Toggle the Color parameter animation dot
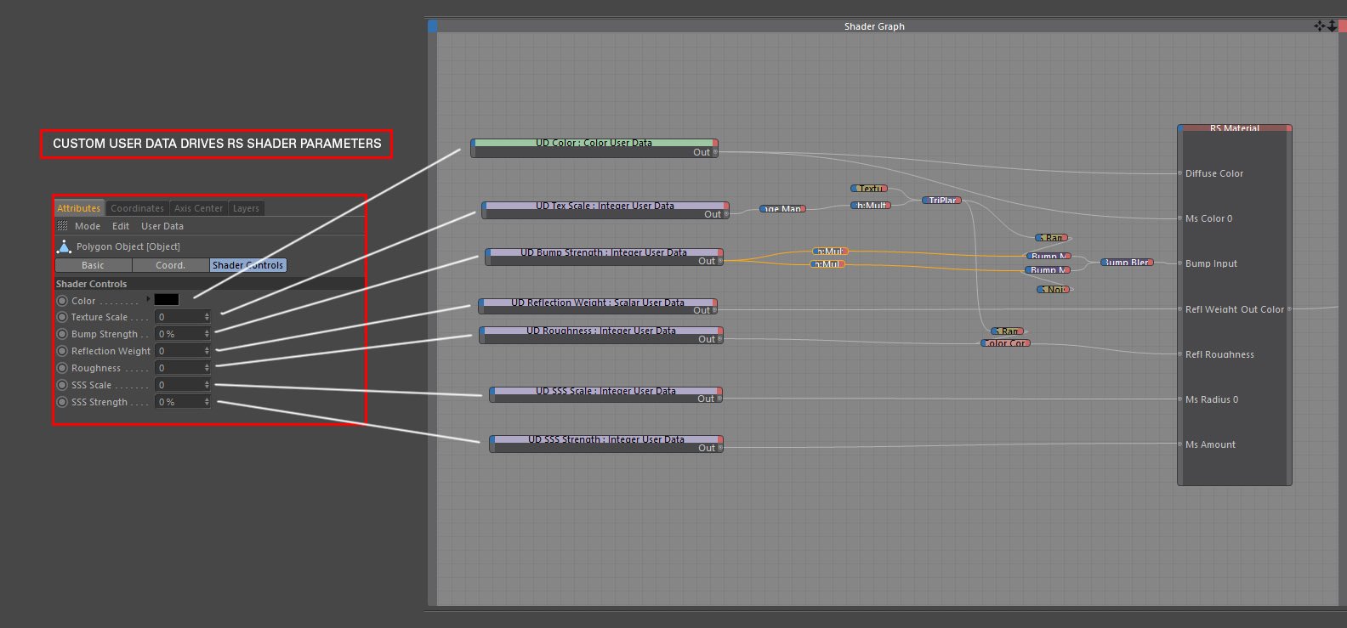Screen dimensions: 1347x628 62,301
